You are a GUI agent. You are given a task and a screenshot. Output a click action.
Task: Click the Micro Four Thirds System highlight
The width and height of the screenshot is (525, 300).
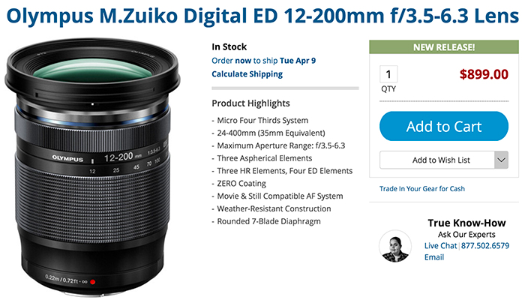coord(262,120)
